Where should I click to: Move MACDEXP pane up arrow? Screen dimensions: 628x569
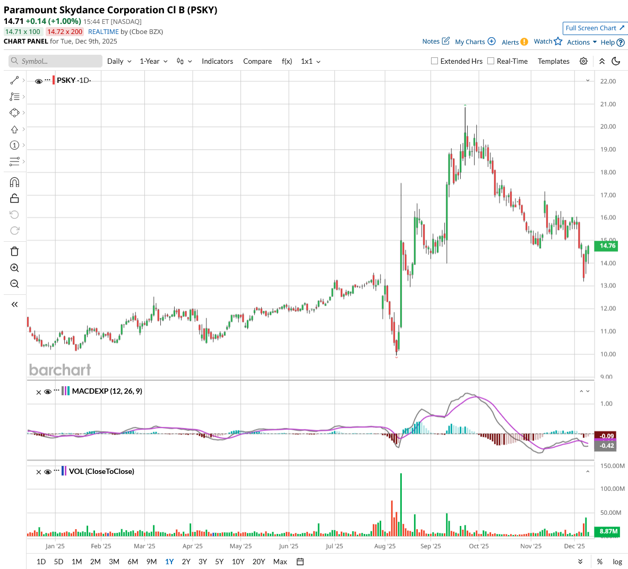[x=581, y=391]
